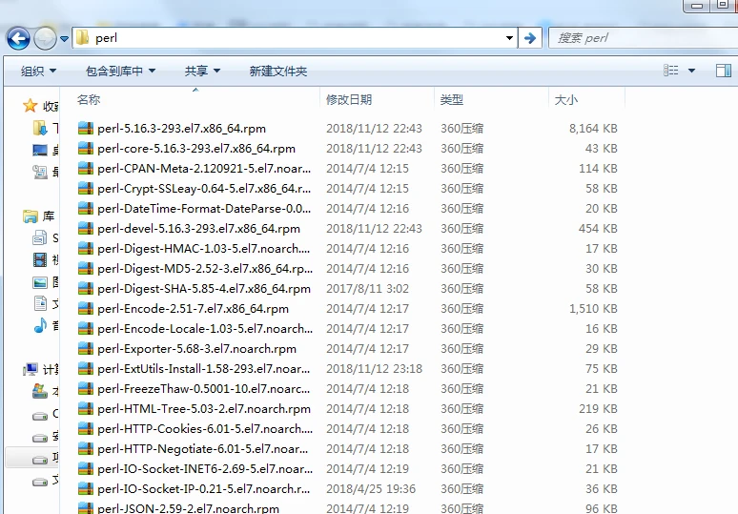Click archive icon of perl-DateTime-Format-DateParse file

pos(86,208)
